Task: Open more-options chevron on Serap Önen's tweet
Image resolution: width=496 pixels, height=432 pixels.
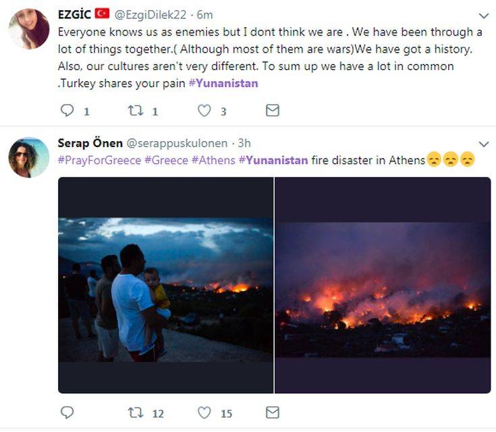Action: point(483,144)
